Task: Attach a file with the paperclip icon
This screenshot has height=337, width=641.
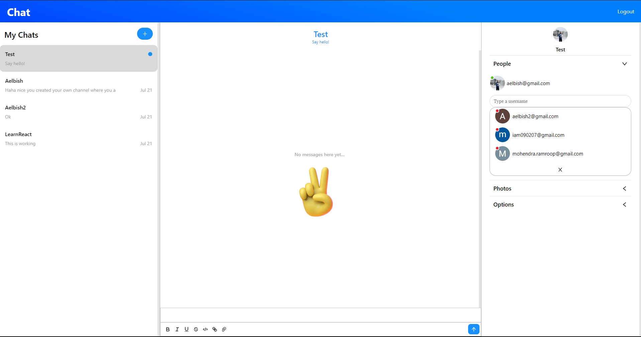Action: pyautogui.click(x=224, y=329)
